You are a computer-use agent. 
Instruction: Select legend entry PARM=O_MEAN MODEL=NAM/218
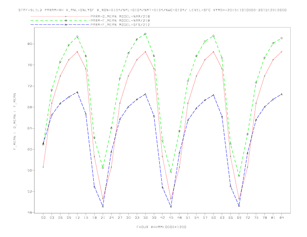coord(120,16)
